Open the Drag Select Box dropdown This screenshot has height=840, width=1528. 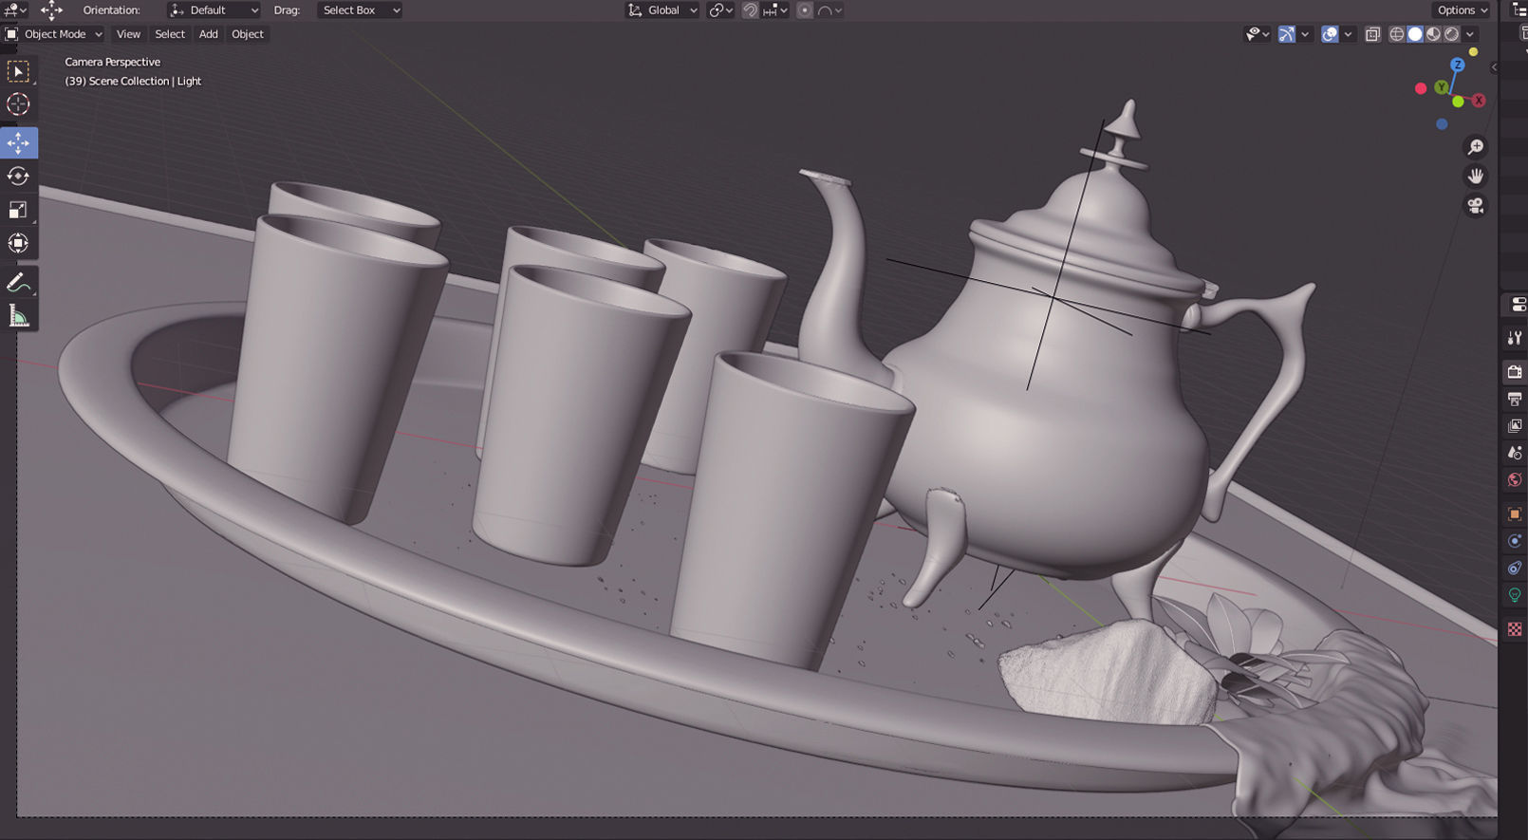point(359,10)
